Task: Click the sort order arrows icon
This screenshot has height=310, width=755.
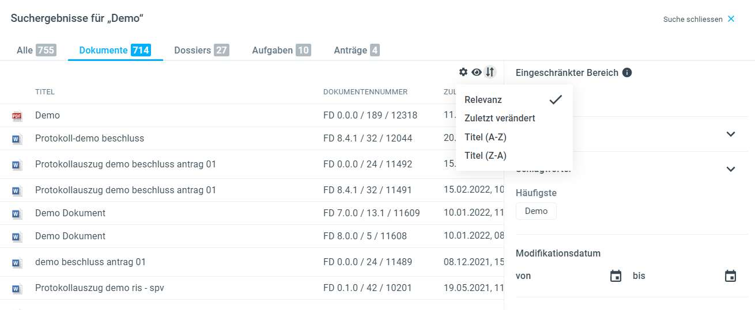Action: pyautogui.click(x=489, y=72)
